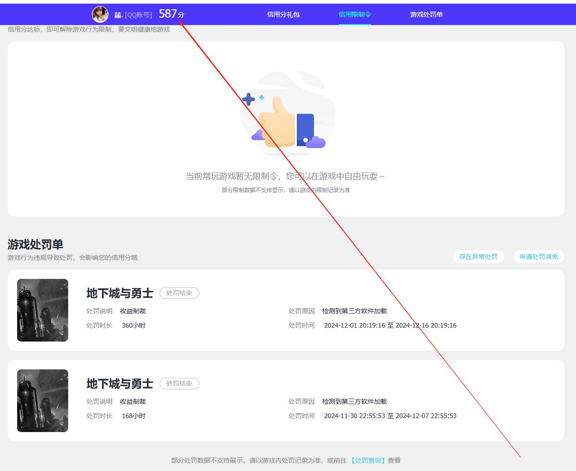Click the first 地下城与勇士 game title

119,293
